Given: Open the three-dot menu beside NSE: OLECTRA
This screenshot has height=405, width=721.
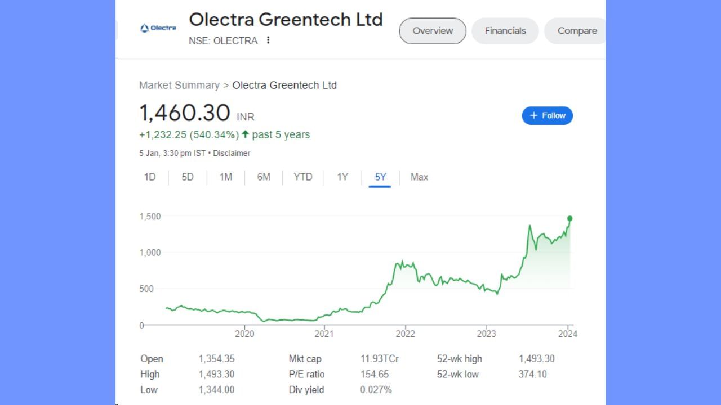Looking at the screenshot, I should coord(268,40).
